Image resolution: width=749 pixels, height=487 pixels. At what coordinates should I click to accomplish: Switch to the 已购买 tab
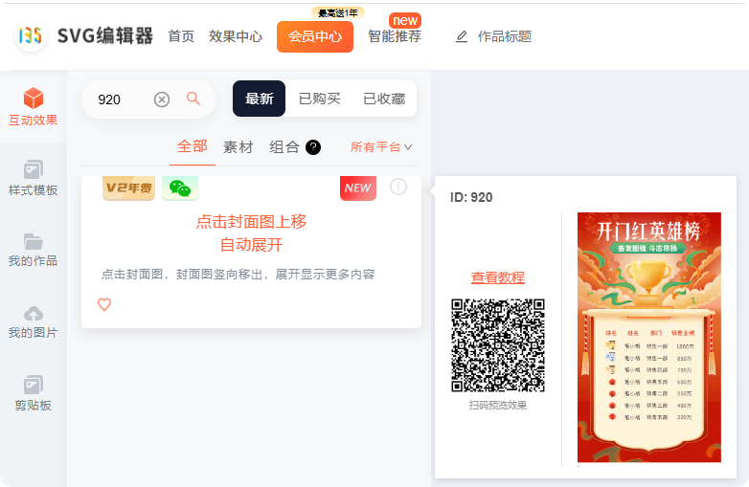pyautogui.click(x=319, y=99)
